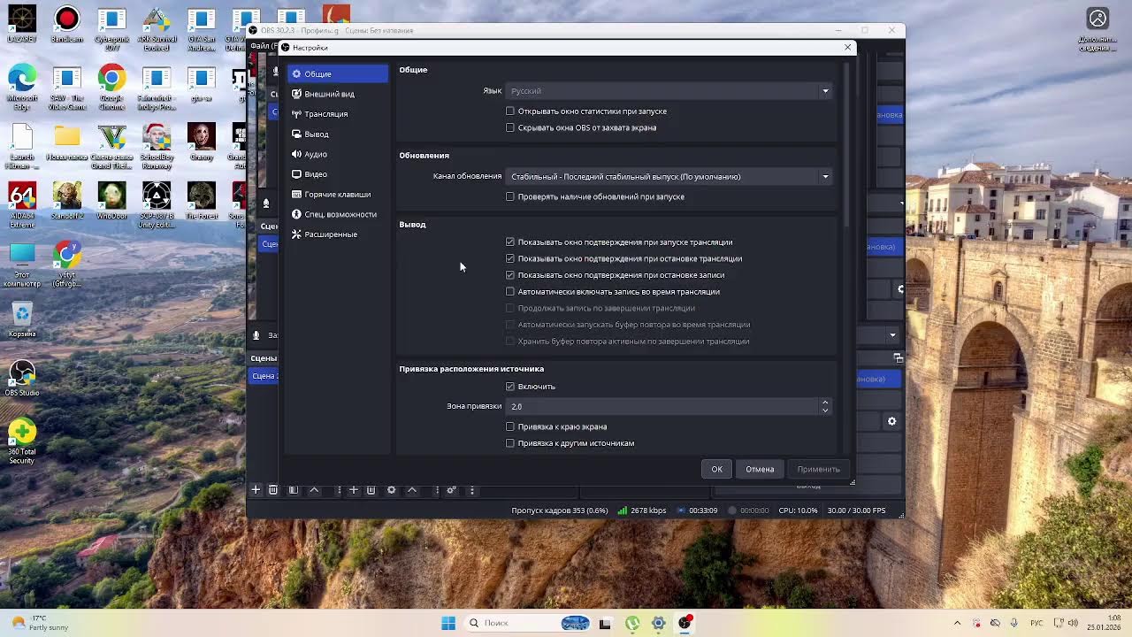Select the WhoDoor desktop icon
The height and width of the screenshot is (637, 1132).
[x=111, y=201]
